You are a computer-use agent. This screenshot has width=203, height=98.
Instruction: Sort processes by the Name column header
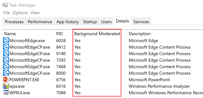point(10,34)
